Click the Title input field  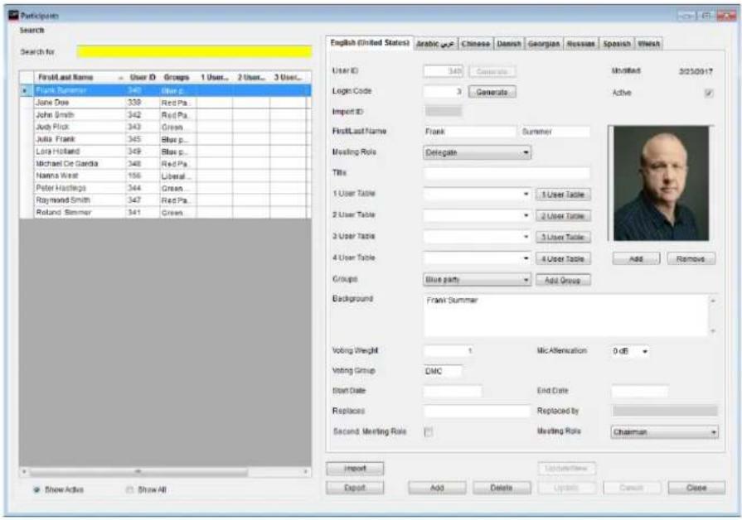(x=507, y=173)
